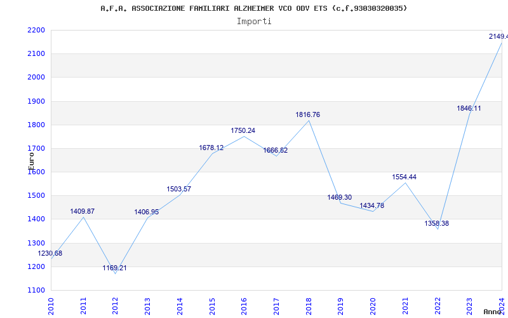Select data label 1554.44
The height and width of the screenshot is (318, 508).
(404, 177)
